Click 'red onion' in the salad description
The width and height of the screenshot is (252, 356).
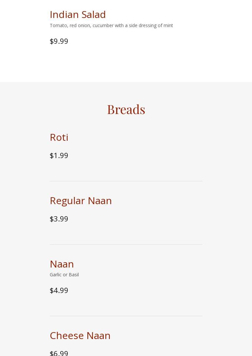[80, 25]
